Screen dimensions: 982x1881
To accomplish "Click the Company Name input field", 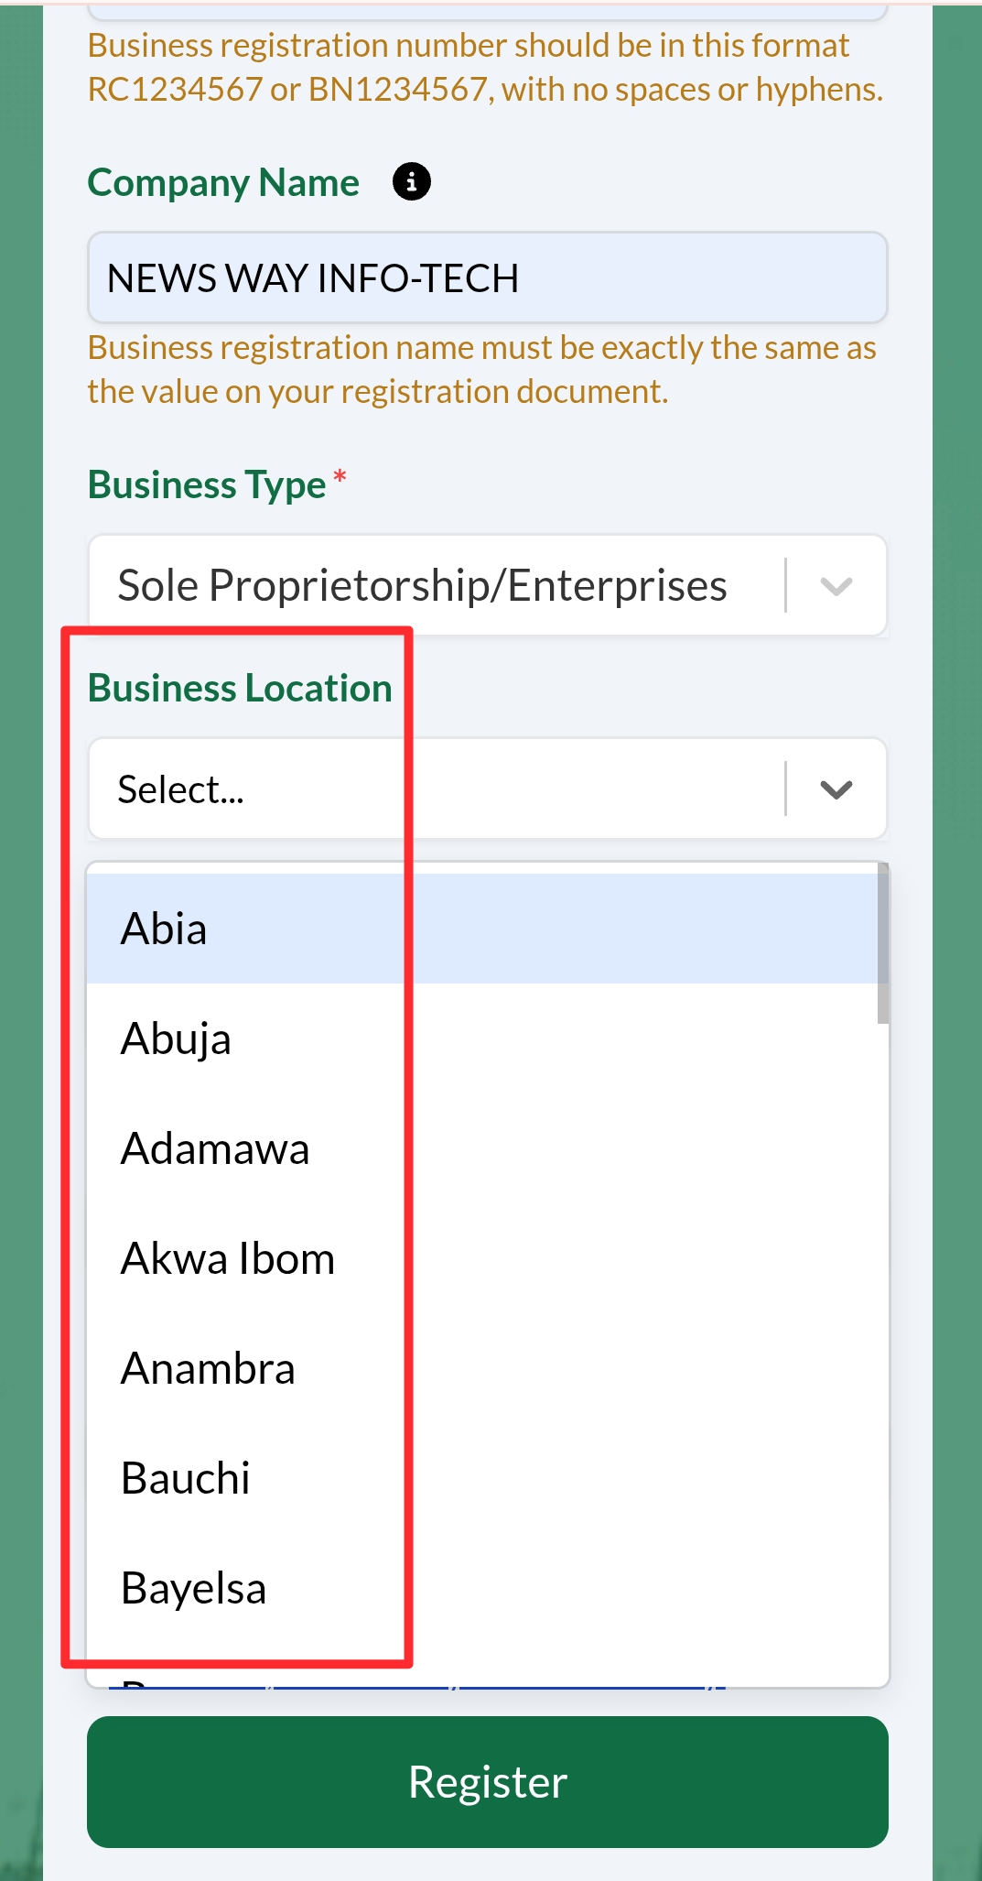I will 487,277.
